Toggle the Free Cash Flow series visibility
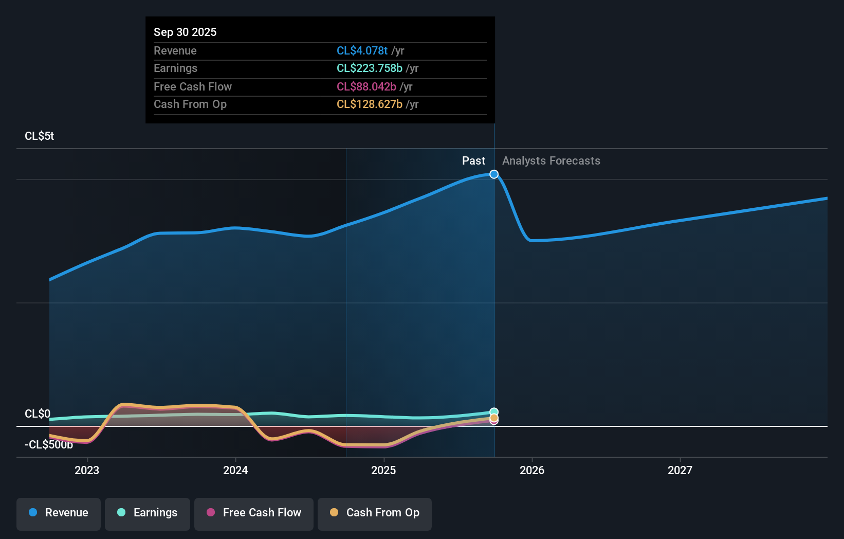 [x=253, y=513]
